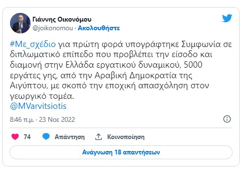Image resolution: width=246 pixels, height=177 pixels.
Task: Click the tweet body text paragraph
Action: coord(121,70)
